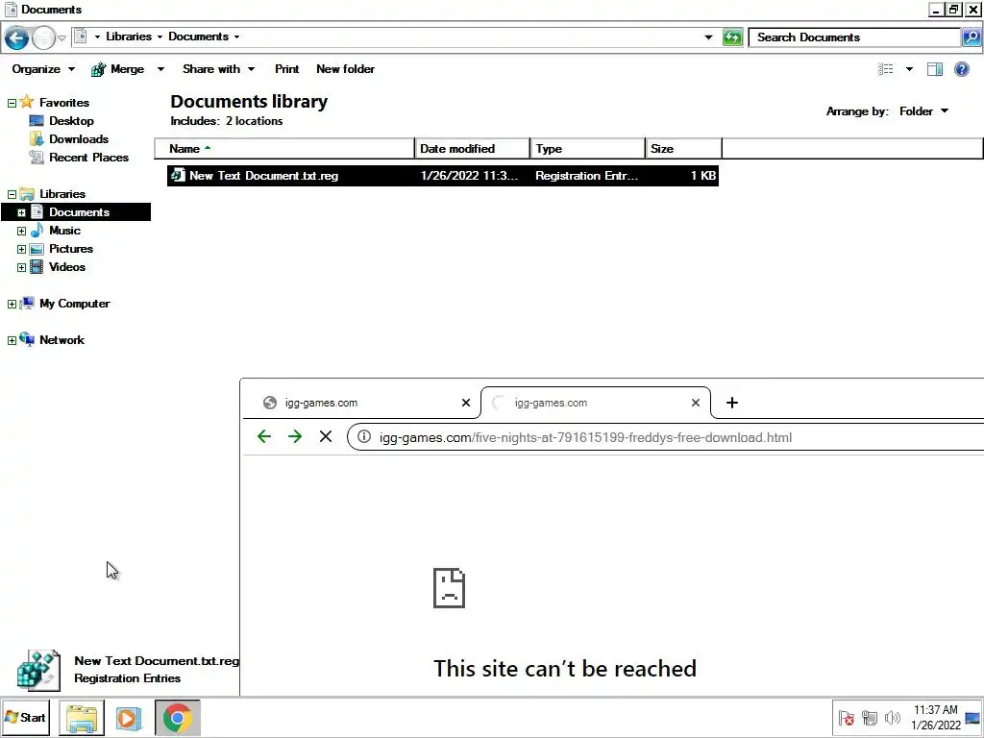The image size is (984, 738).
Task: Expand the Network node
Action: [12, 341]
